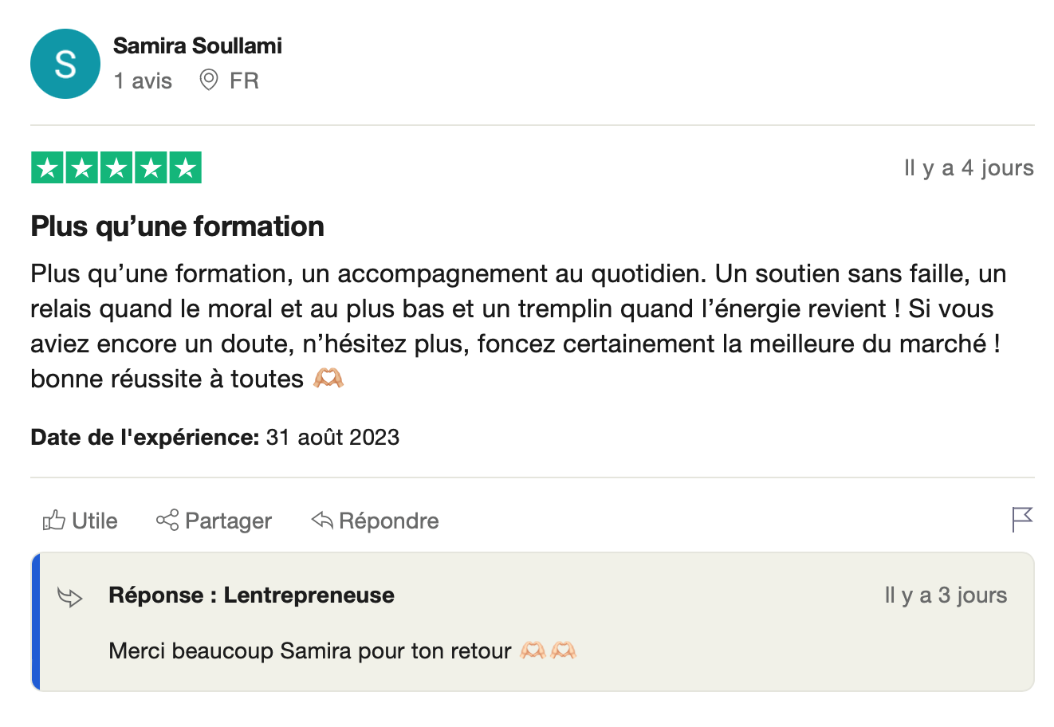The image size is (1054, 727).
Task: Open Samira Soullami's avatar with letter S
Action: pos(65,64)
